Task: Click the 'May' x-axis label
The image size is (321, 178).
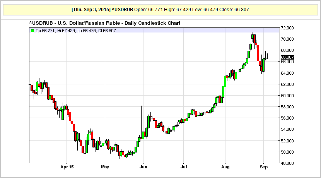Action: click(105, 167)
